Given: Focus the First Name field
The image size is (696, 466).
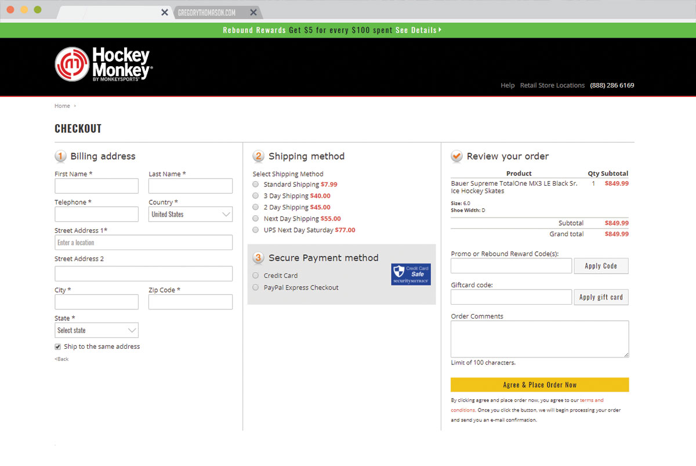Looking at the screenshot, I should pos(96,186).
